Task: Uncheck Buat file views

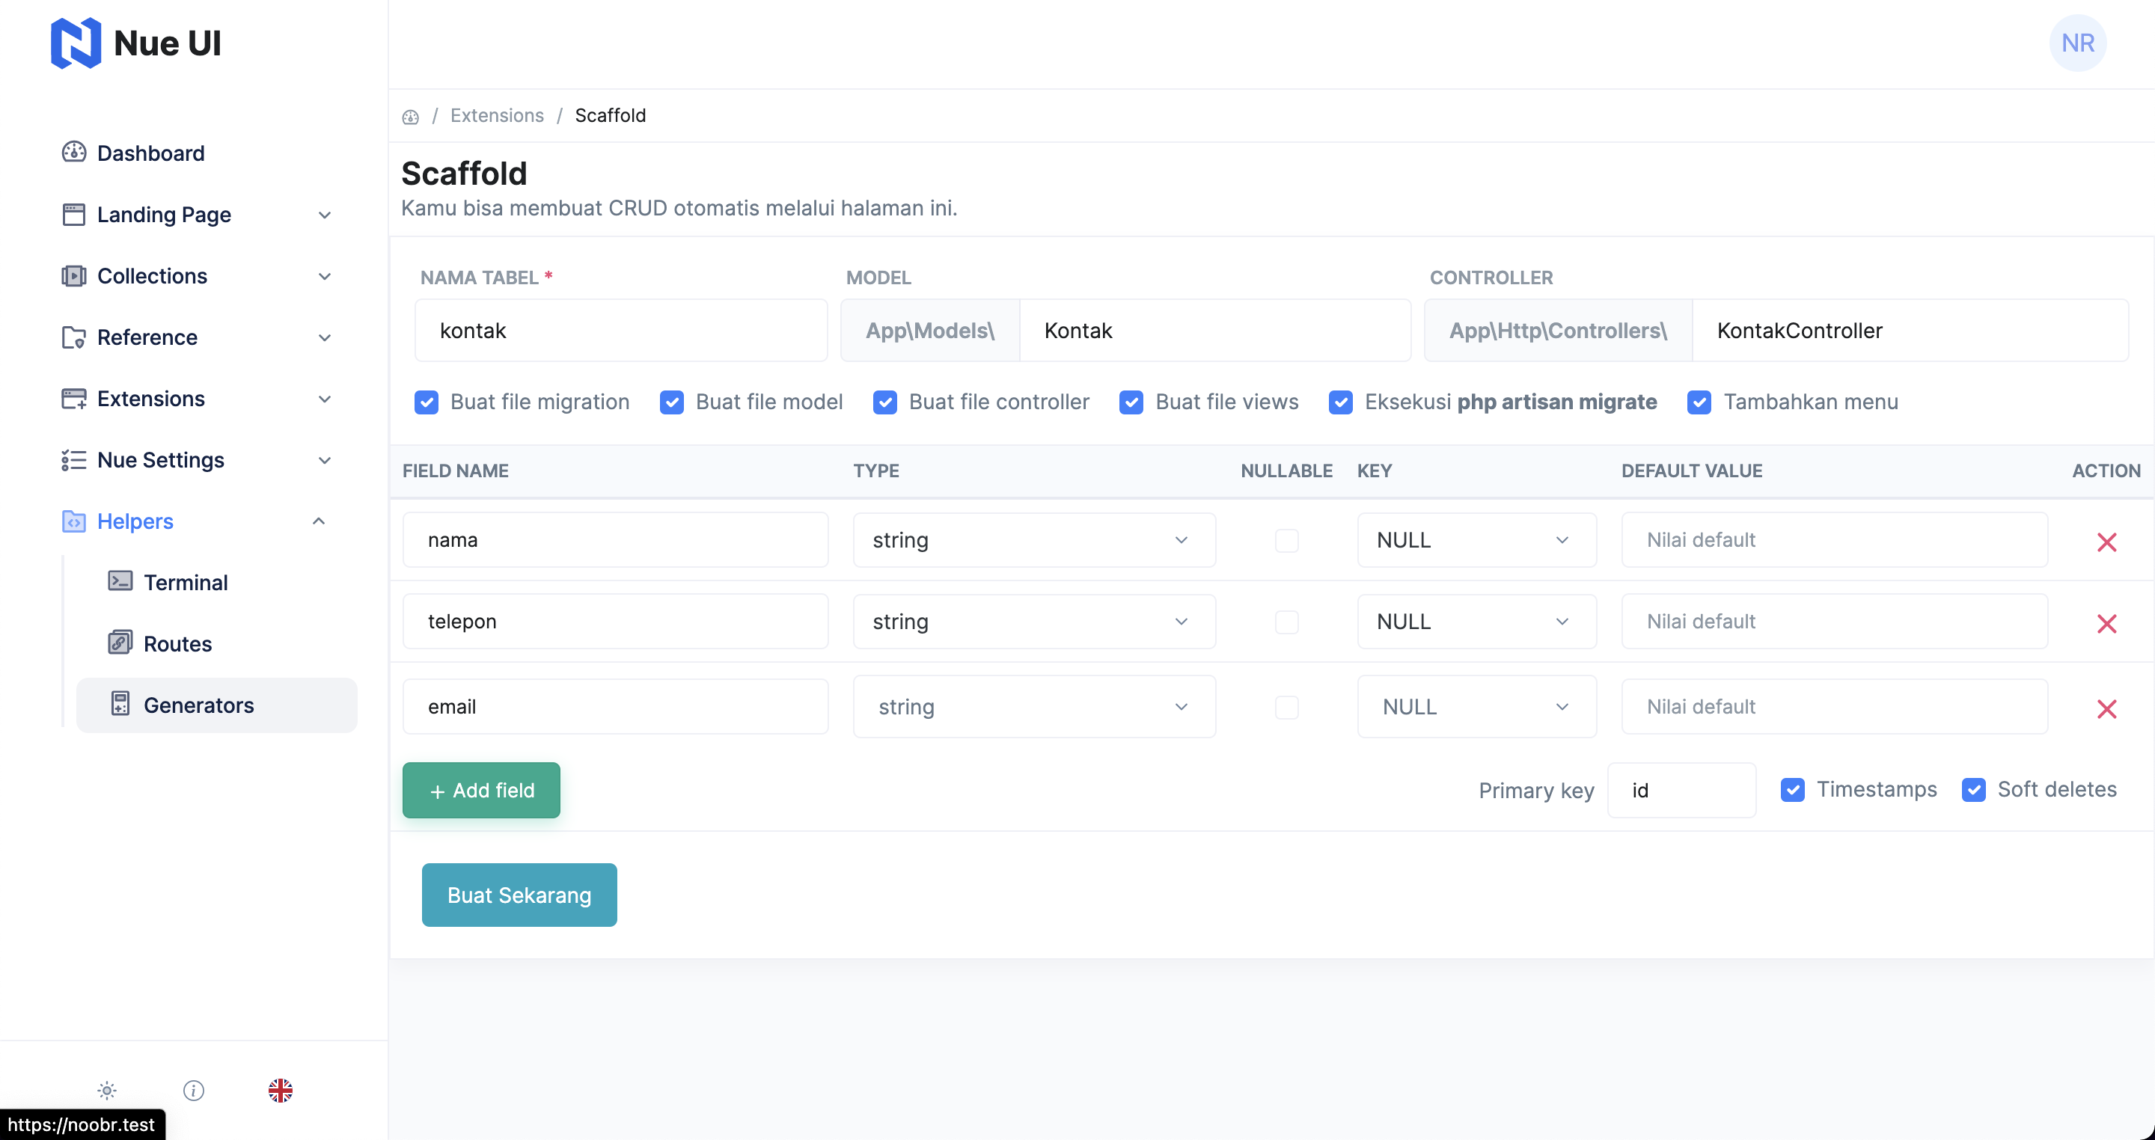Action: 1132,402
